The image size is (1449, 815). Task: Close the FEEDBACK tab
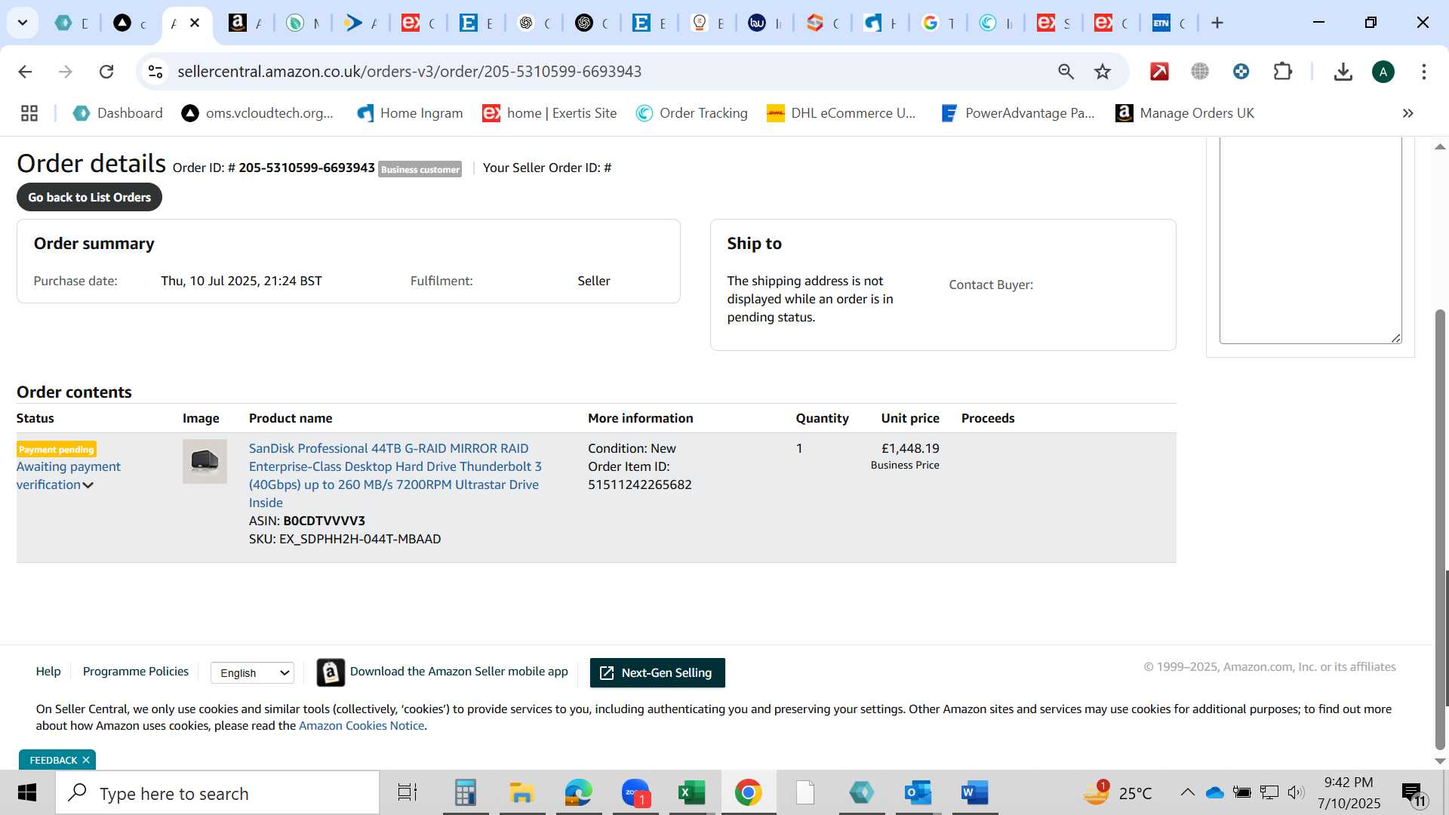pos(86,760)
